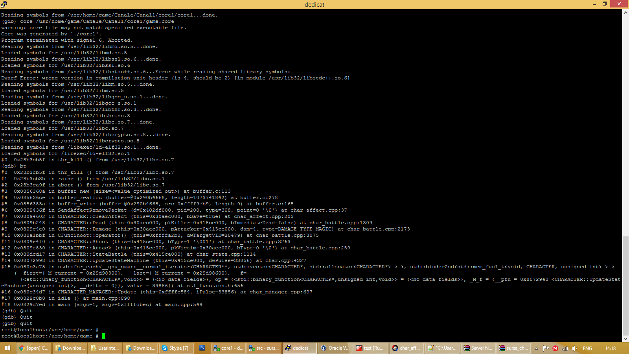The width and height of the screenshot is (629, 354).
Task: Show hidden tray icons arrow
Action: pos(536,348)
